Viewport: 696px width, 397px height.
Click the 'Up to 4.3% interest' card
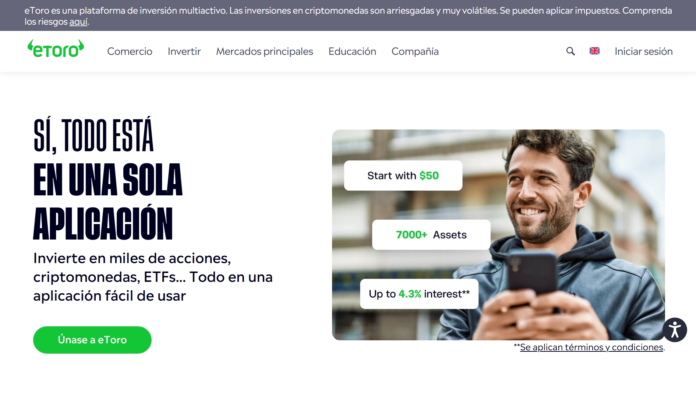tap(419, 294)
